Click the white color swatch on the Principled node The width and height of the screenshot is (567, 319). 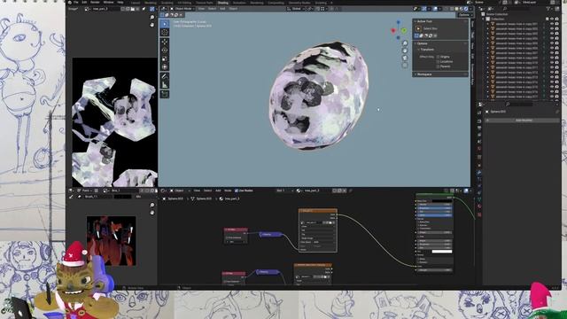[x=441, y=252]
